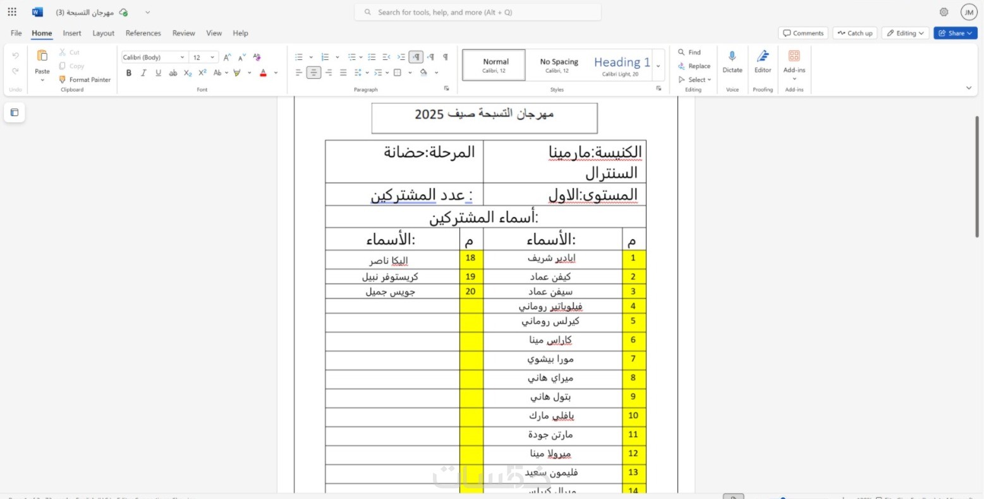Click the Comments button
Image resolution: width=984 pixels, height=499 pixels.
803,33
